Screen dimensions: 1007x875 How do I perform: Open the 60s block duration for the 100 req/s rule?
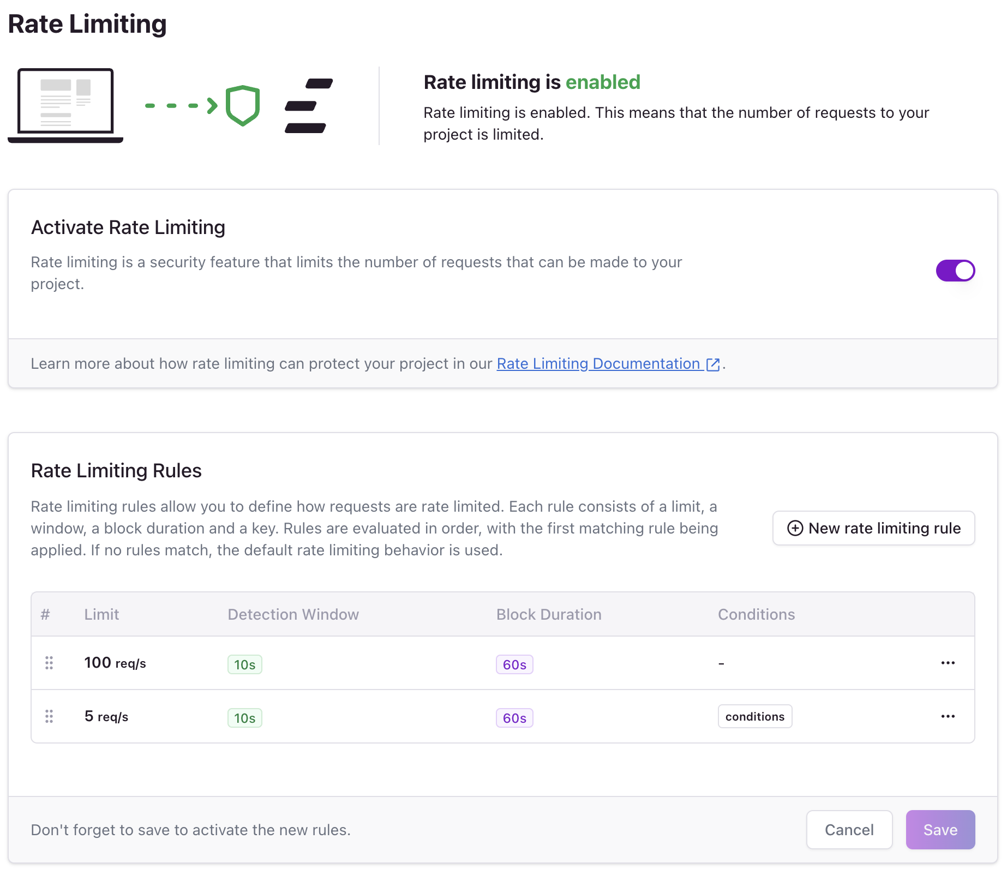(513, 664)
